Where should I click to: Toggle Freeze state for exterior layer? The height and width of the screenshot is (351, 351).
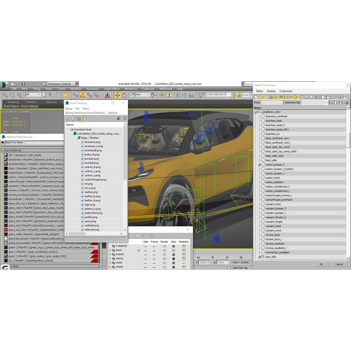click(x=154, y=254)
